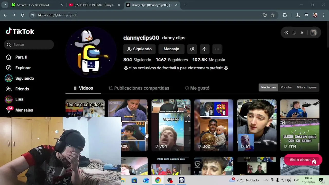Open the Siguiendo sidebar entry
This screenshot has width=329, height=185.
[x=20, y=78]
